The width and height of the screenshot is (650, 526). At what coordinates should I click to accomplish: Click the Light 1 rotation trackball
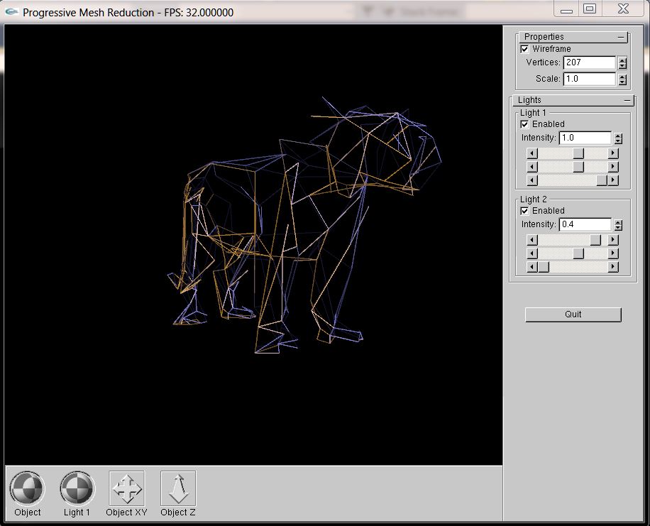coord(77,488)
